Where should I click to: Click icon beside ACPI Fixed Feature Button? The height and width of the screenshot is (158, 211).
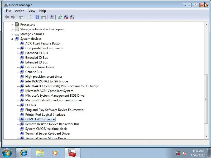coord(22,43)
